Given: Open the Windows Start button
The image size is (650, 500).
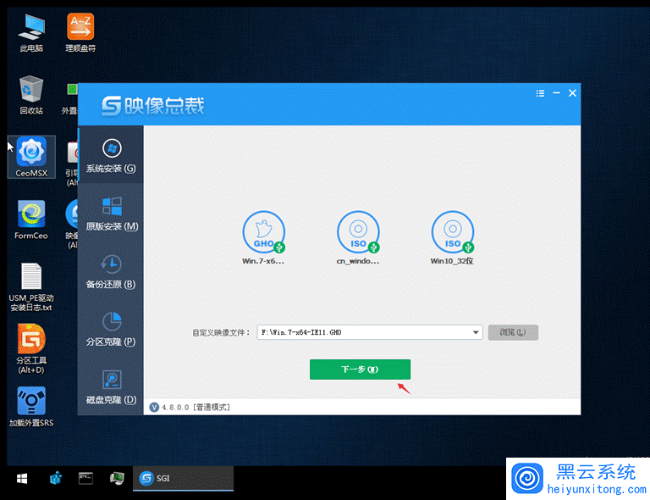Looking at the screenshot, I should click(21, 479).
